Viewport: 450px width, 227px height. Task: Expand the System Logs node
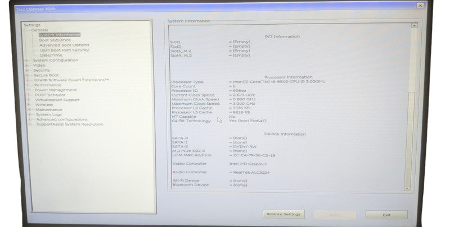[30, 115]
